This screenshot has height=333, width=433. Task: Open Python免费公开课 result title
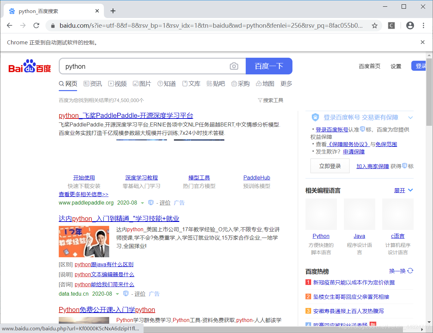pos(107,310)
